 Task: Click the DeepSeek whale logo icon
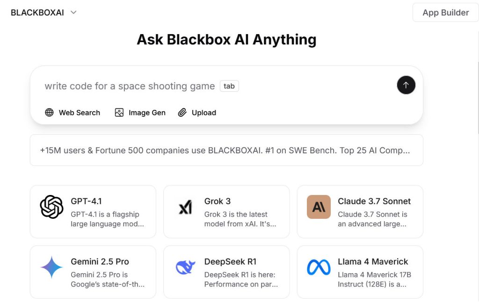point(185,267)
